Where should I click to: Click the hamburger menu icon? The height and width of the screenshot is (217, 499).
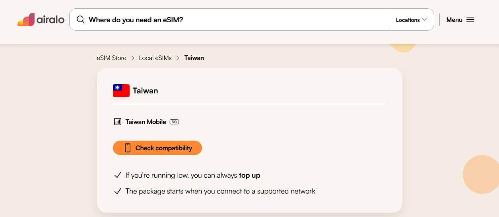[x=470, y=19]
